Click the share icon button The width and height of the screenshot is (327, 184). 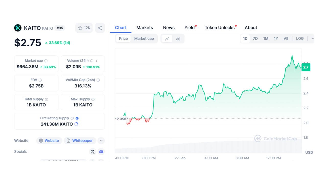[100, 28]
